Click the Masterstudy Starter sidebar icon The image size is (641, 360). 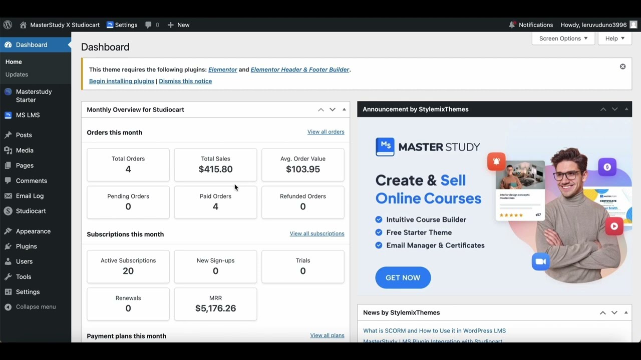8,92
